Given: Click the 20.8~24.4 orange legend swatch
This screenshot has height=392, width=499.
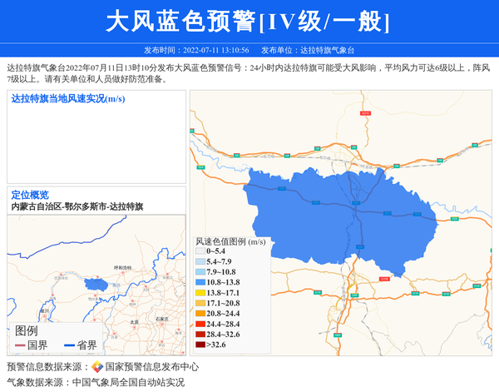Looking at the screenshot, I should [x=200, y=313].
